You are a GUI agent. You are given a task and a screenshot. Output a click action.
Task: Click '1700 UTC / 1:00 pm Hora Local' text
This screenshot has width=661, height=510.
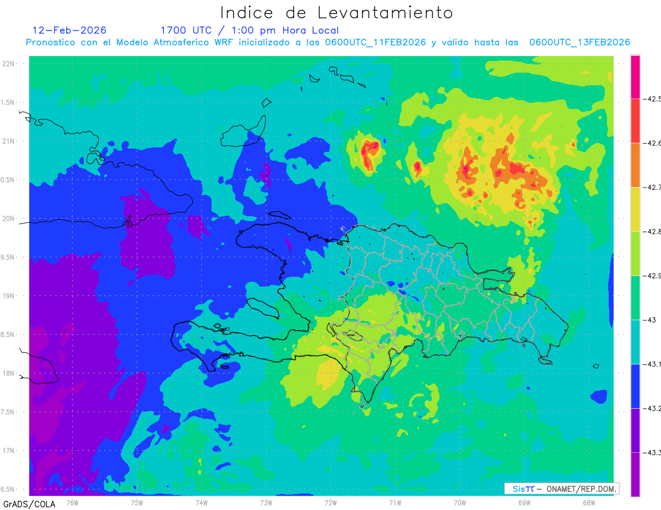click(250, 30)
